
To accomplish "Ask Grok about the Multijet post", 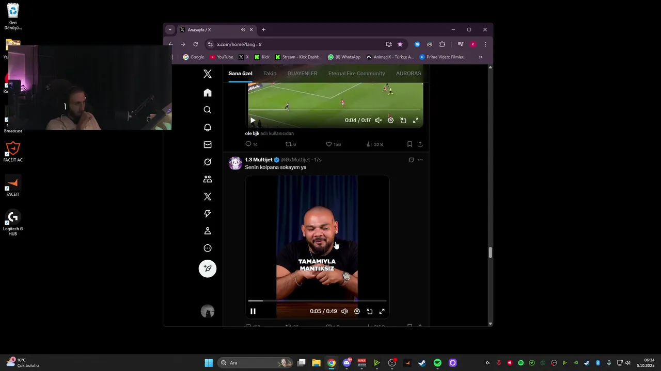I will [x=411, y=160].
